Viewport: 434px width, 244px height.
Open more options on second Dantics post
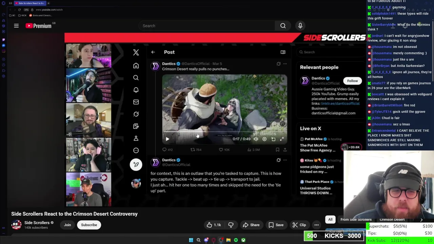point(285,160)
